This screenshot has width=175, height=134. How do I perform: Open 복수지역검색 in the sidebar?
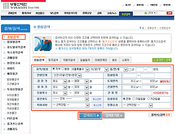(15, 53)
